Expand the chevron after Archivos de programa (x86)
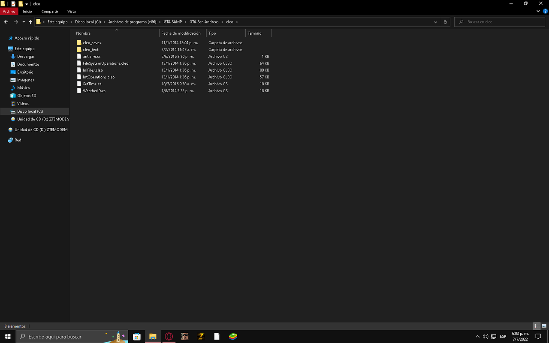The width and height of the screenshot is (549, 343). [x=160, y=22]
